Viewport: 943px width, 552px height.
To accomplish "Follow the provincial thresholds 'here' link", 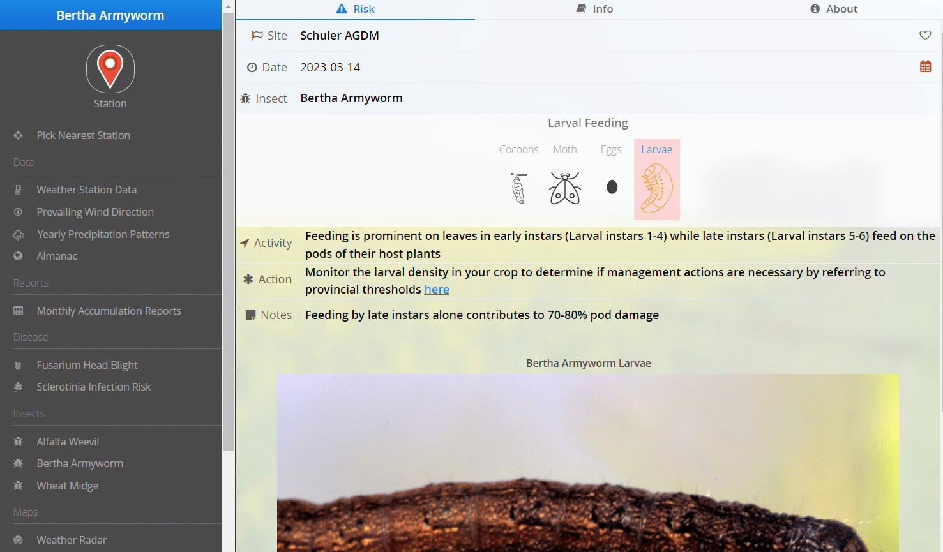I will click(437, 289).
